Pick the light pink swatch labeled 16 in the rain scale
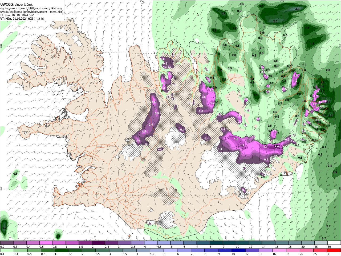The height and width of the screenshot is (256, 341). coord(279,250)
